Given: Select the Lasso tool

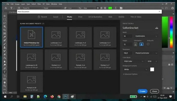Looking at the screenshot, I should pos(5,23).
